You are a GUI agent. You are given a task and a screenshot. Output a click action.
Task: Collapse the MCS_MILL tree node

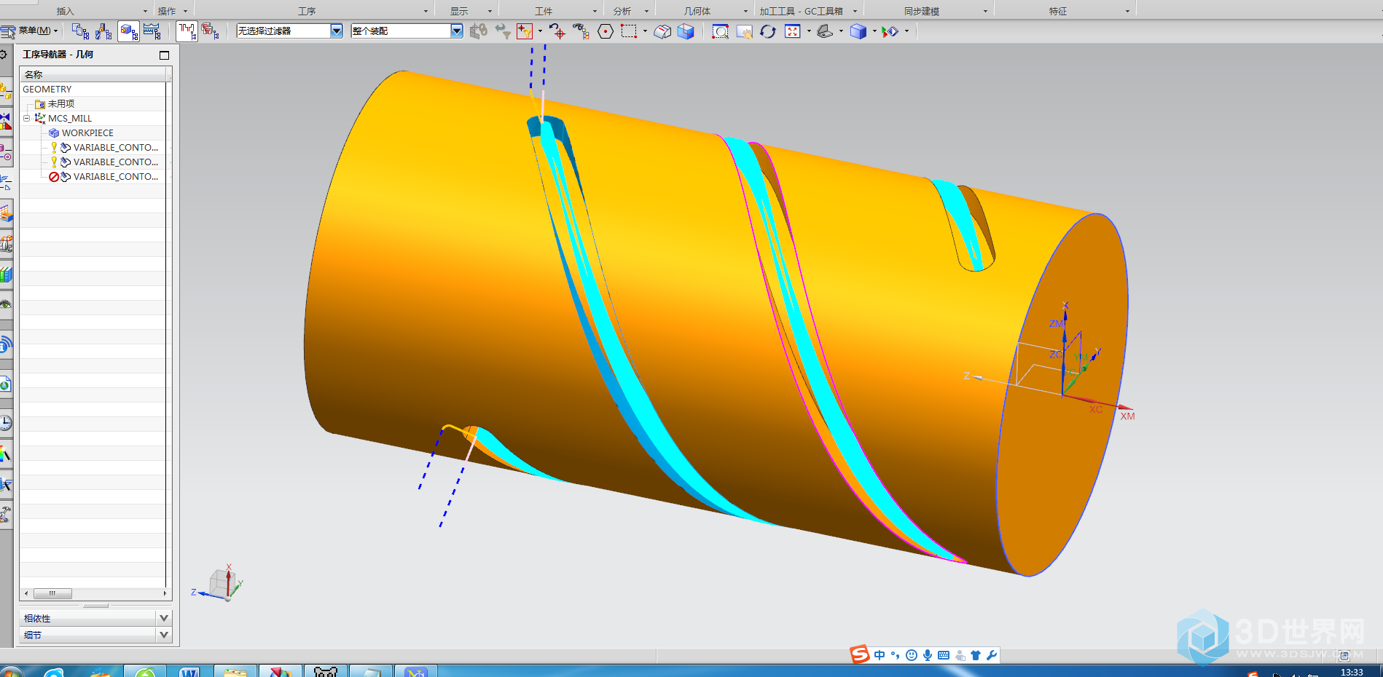point(27,118)
